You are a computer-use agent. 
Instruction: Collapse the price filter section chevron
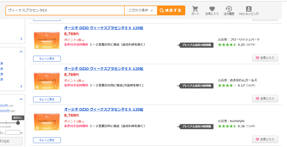21,99
